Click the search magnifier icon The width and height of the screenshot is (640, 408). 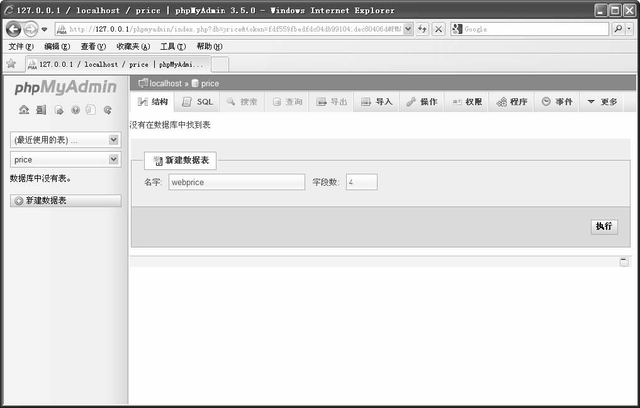(619, 29)
